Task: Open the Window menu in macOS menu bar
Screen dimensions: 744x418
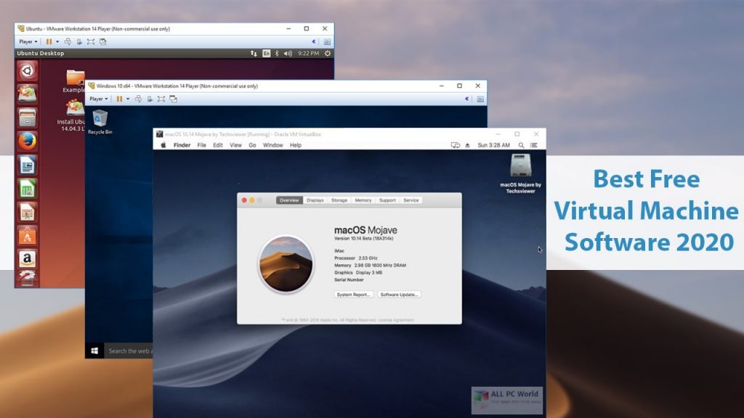Action: [273, 145]
